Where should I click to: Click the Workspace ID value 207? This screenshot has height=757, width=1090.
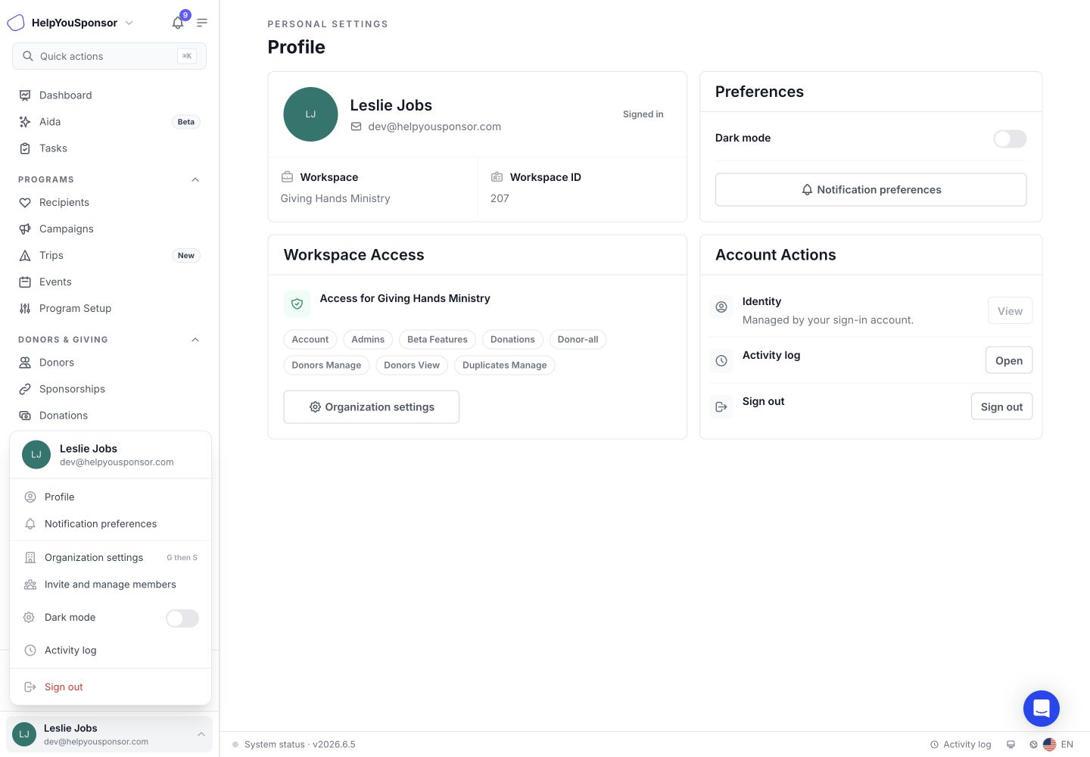pos(500,199)
